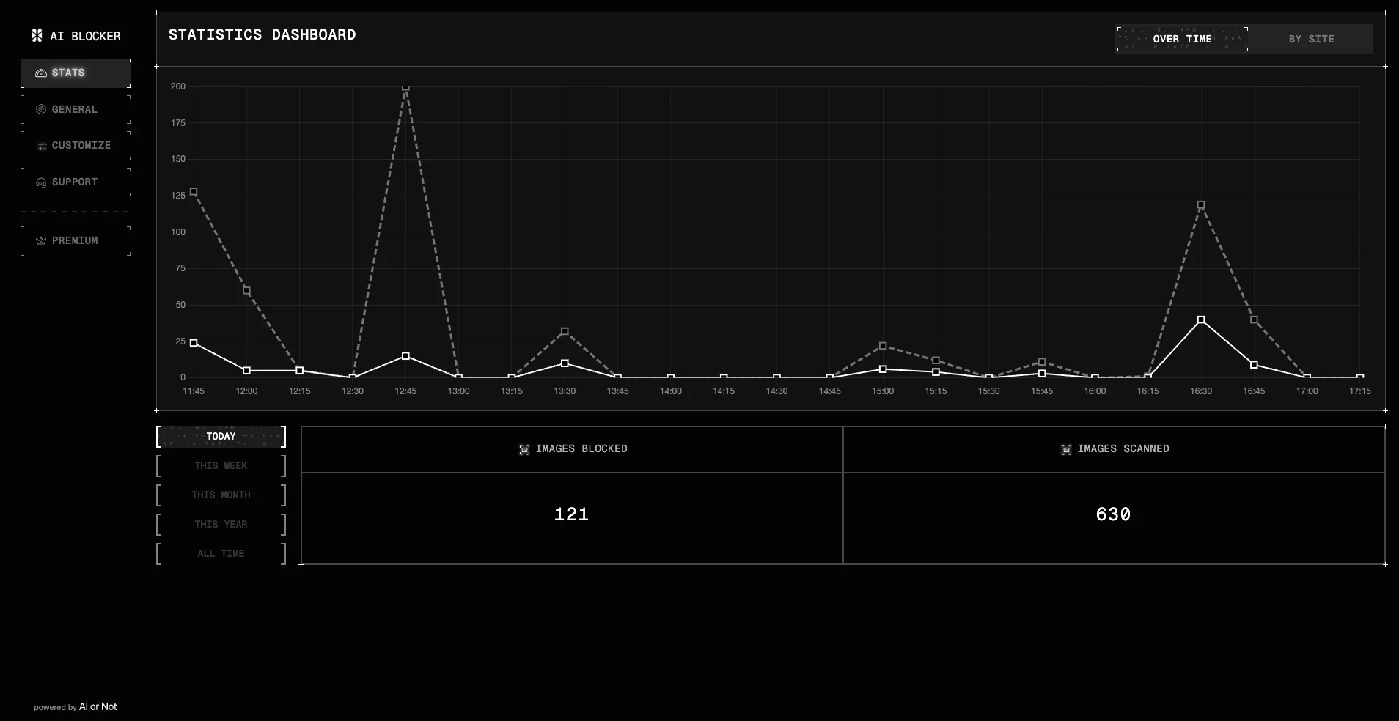This screenshot has width=1399, height=721.
Task: Open the AI or Not link
Action: pos(98,706)
